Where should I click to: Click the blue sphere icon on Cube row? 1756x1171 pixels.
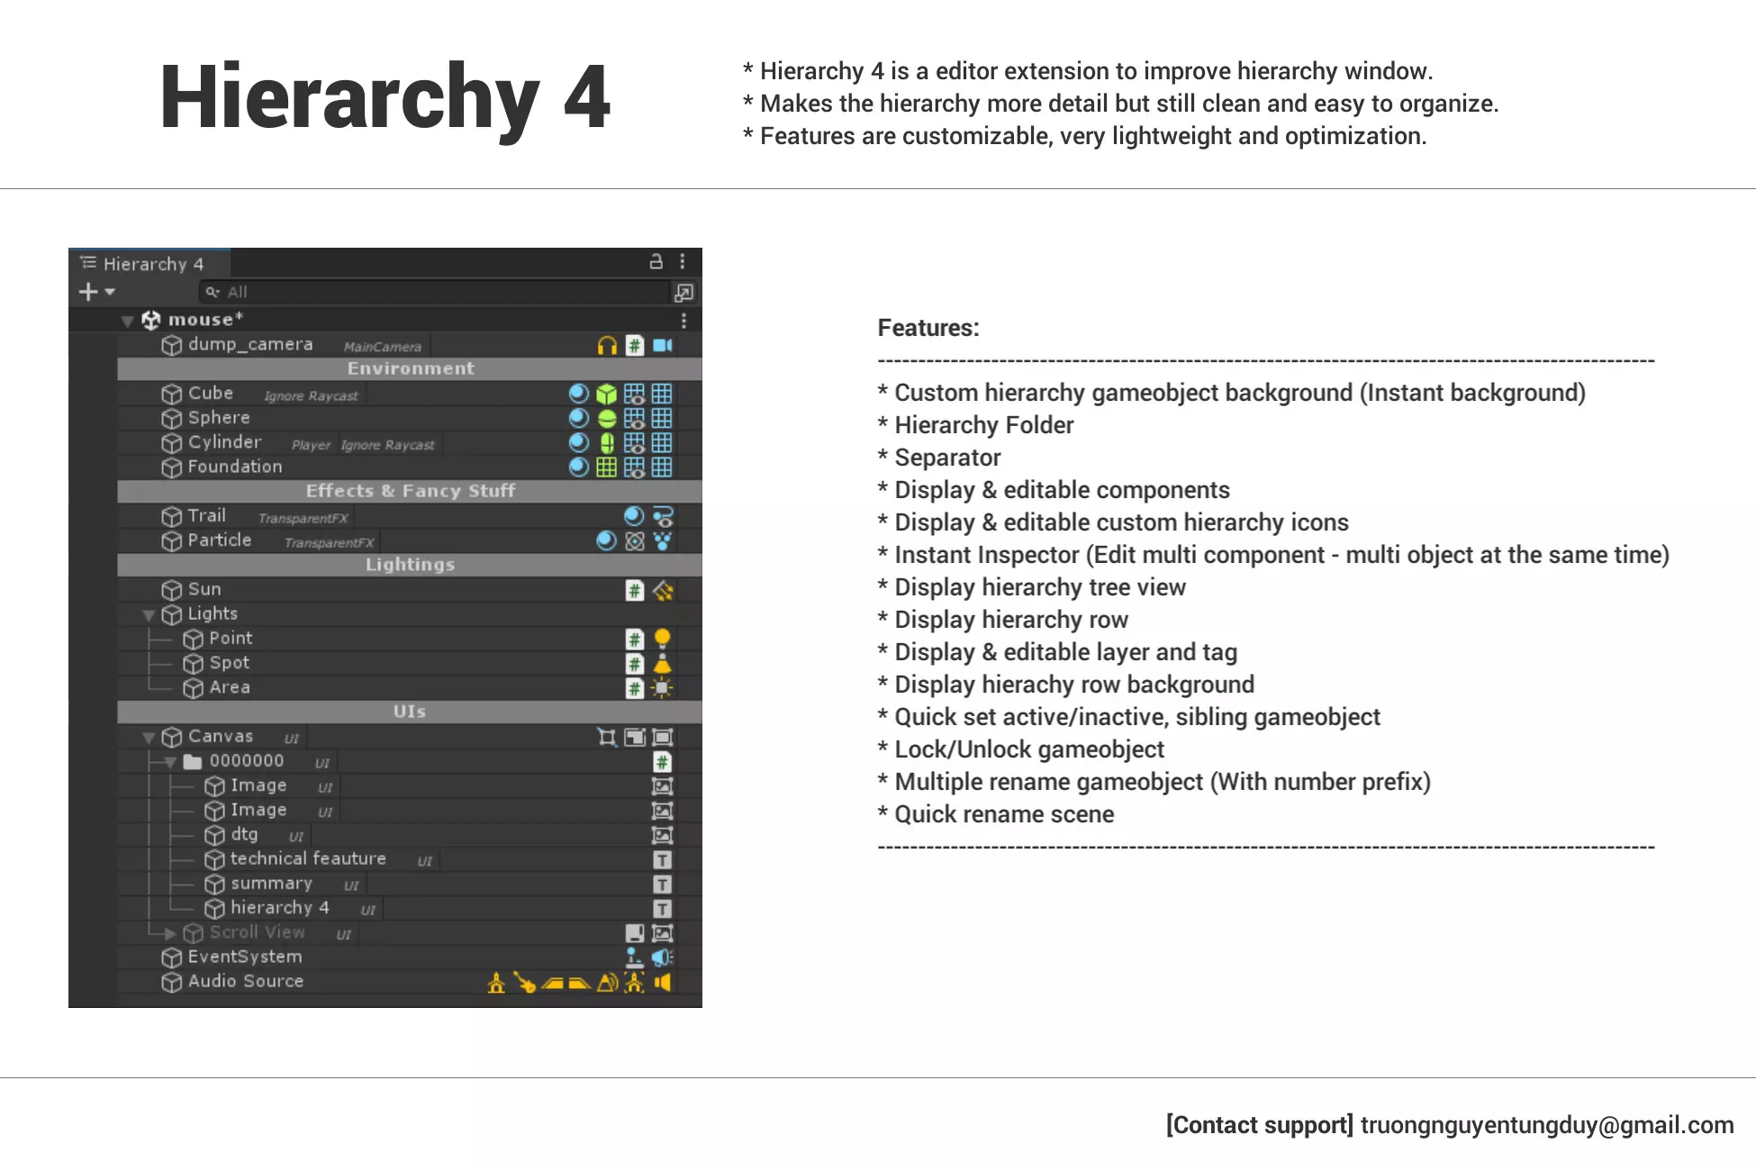coord(579,395)
